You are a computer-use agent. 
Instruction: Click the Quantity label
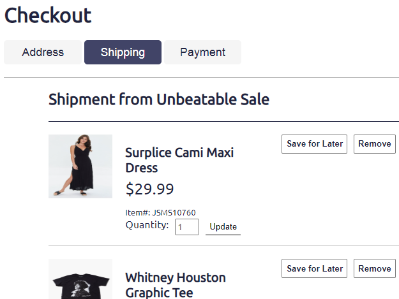[x=147, y=225]
